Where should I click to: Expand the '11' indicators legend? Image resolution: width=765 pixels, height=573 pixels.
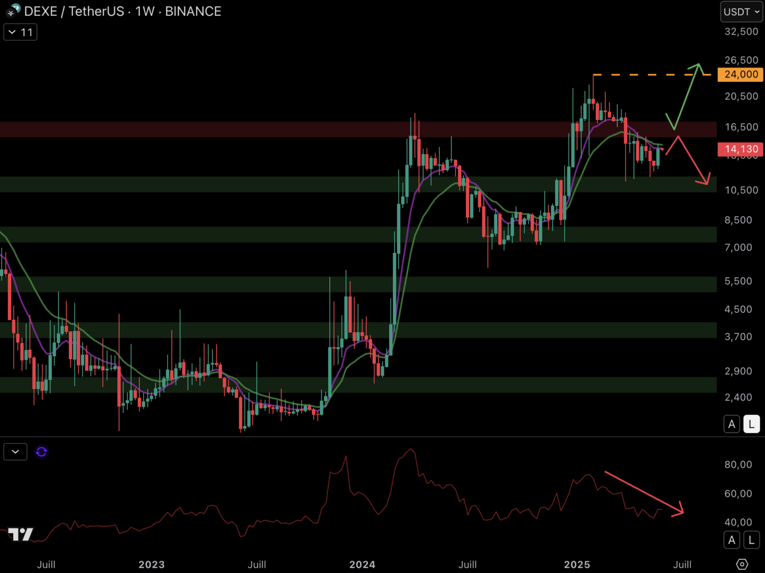21,32
